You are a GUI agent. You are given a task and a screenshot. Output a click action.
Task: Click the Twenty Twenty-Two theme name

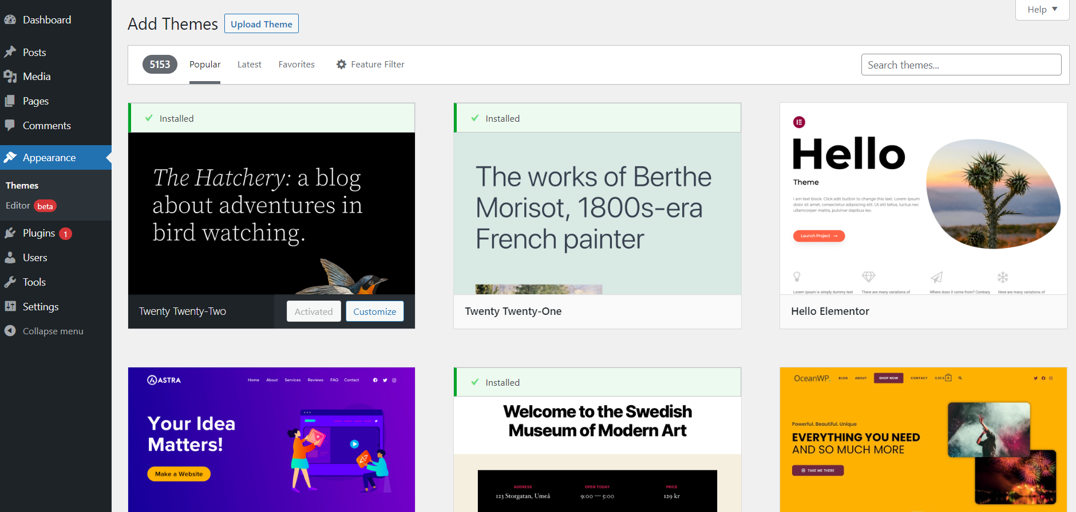tap(183, 311)
